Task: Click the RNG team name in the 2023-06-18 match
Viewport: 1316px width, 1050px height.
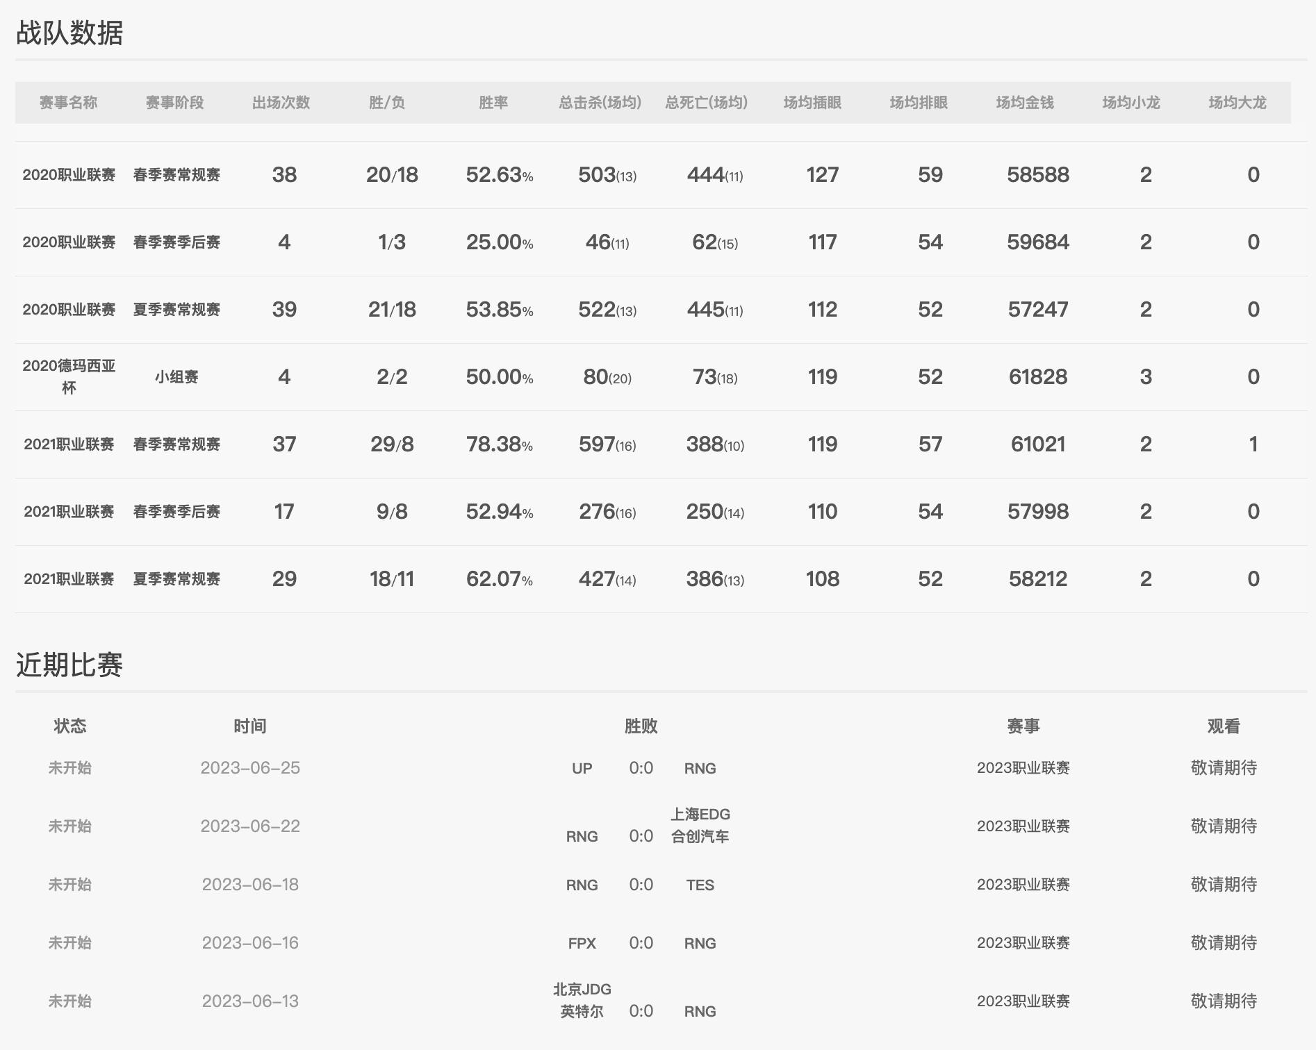Action: [x=582, y=885]
